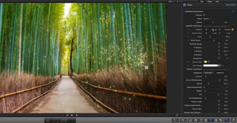The width and height of the screenshot is (237, 123).
Task: Toggle the Inspector panel button
Action: click(227, 120)
